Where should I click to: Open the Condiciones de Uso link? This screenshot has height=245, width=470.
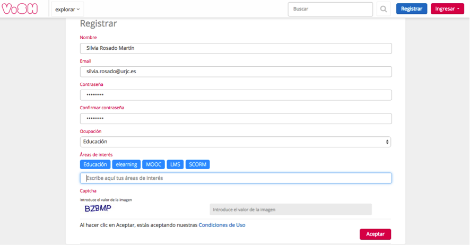click(x=222, y=225)
